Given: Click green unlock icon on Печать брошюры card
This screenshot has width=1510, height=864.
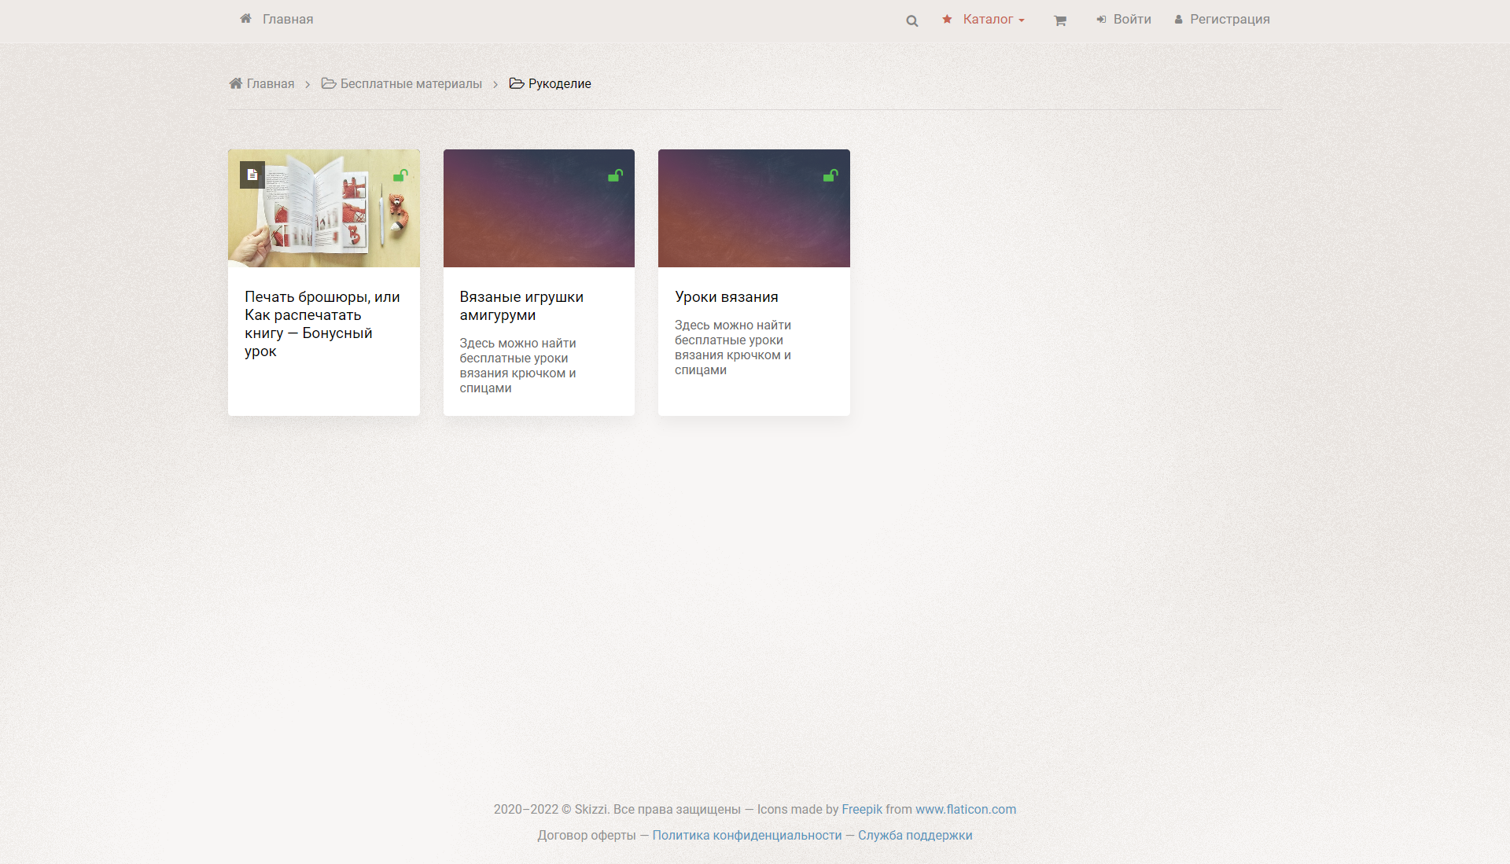Looking at the screenshot, I should [x=400, y=175].
